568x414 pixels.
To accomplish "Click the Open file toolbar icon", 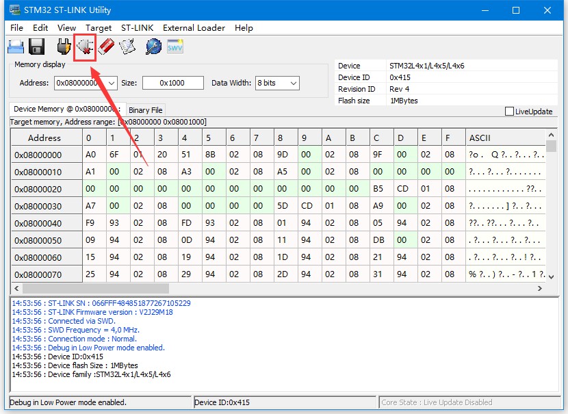I will pyautogui.click(x=16, y=47).
